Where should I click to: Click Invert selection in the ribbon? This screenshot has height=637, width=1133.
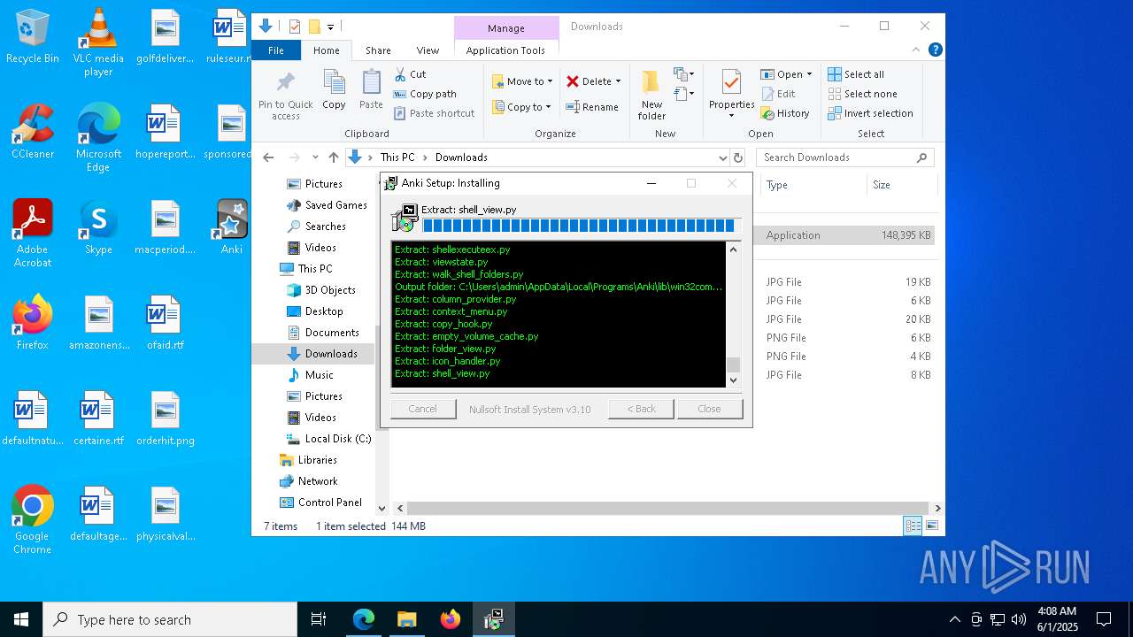coord(870,113)
